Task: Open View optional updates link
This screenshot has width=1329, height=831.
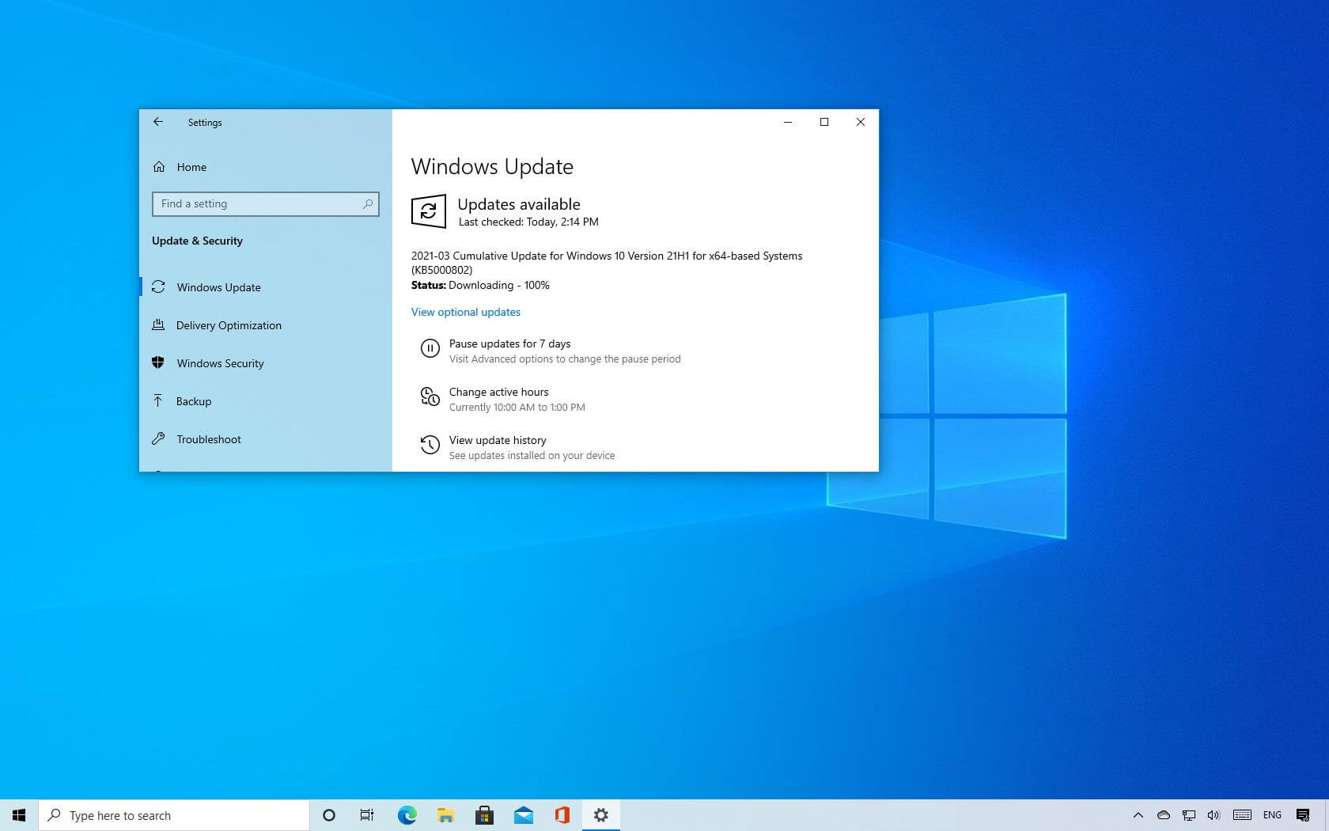Action: tap(466, 312)
